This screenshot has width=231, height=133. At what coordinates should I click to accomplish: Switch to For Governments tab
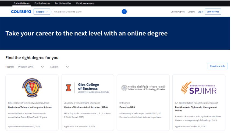point(85,3)
